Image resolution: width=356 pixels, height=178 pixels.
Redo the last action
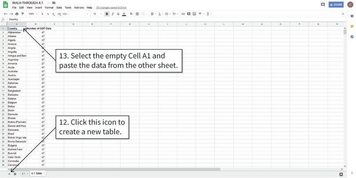11,14
